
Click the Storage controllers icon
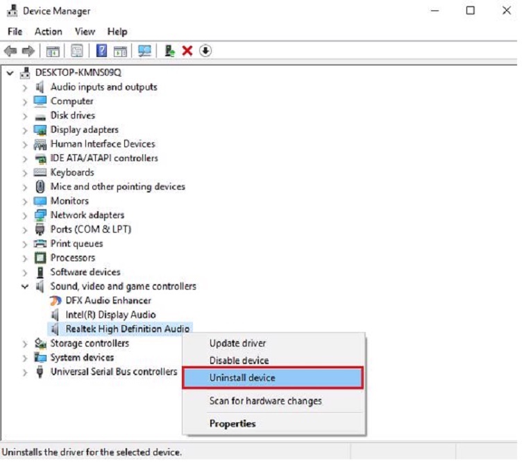coord(40,343)
